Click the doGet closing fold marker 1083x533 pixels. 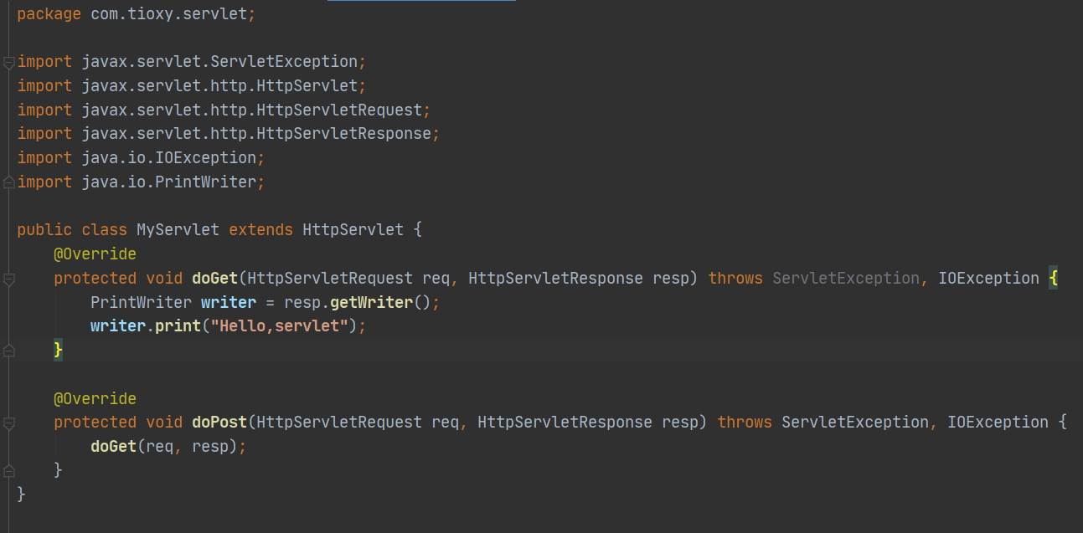point(8,350)
